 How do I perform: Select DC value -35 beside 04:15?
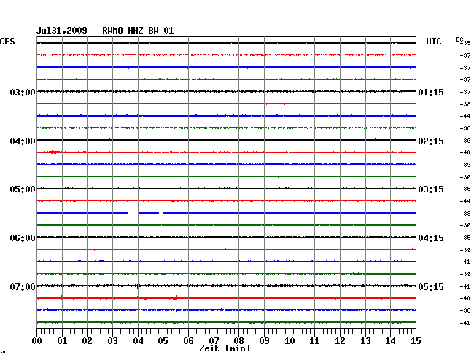point(465,238)
